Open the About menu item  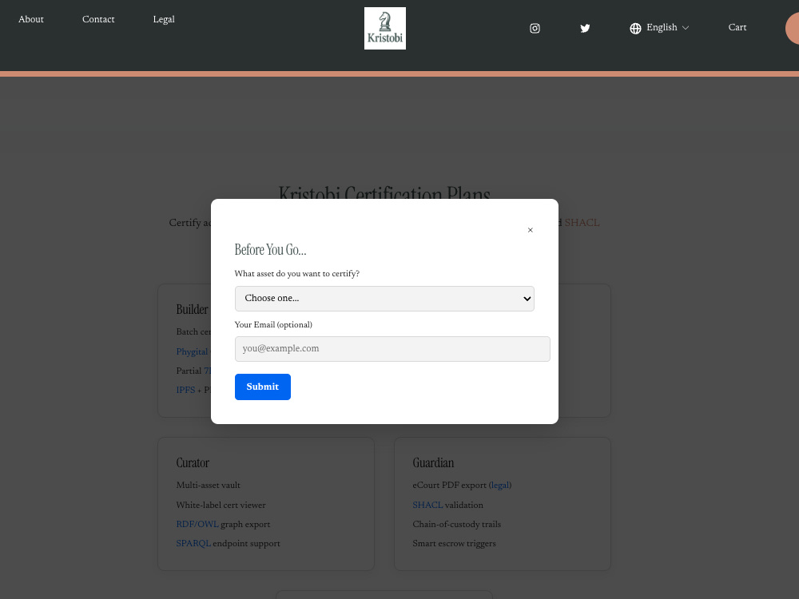[x=31, y=19]
